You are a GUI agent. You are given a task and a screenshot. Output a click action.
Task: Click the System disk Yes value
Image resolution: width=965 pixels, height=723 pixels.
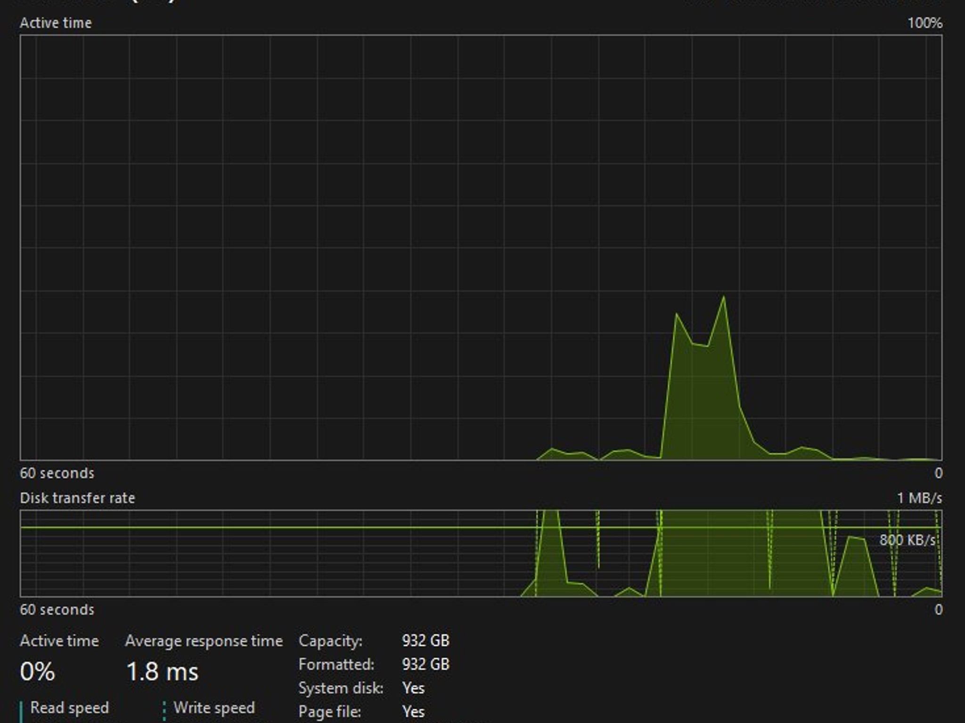click(x=413, y=688)
